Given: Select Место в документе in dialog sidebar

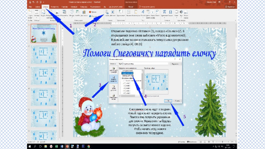Looking at the screenshot, I should point(113,79).
